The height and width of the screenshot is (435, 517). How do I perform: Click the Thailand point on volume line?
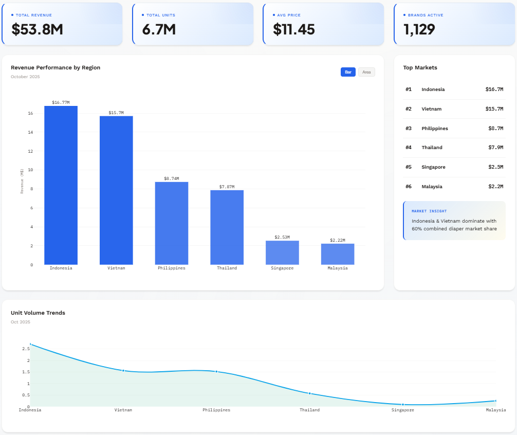tap(309, 393)
